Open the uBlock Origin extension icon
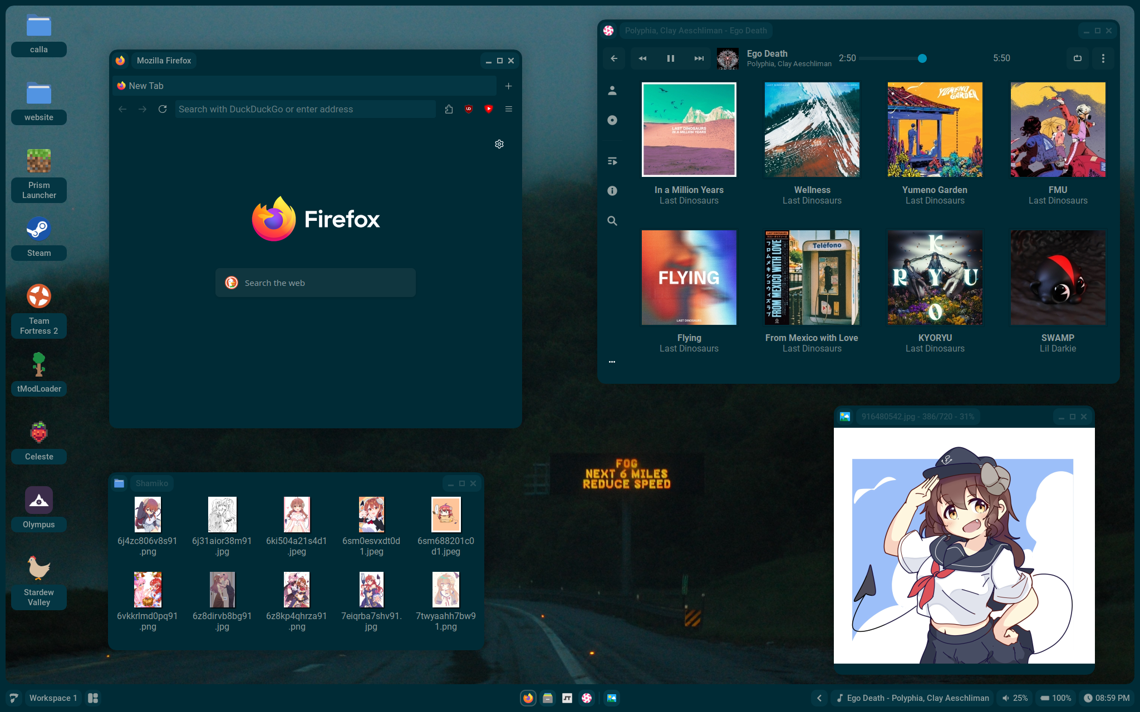 coord(469,109)
